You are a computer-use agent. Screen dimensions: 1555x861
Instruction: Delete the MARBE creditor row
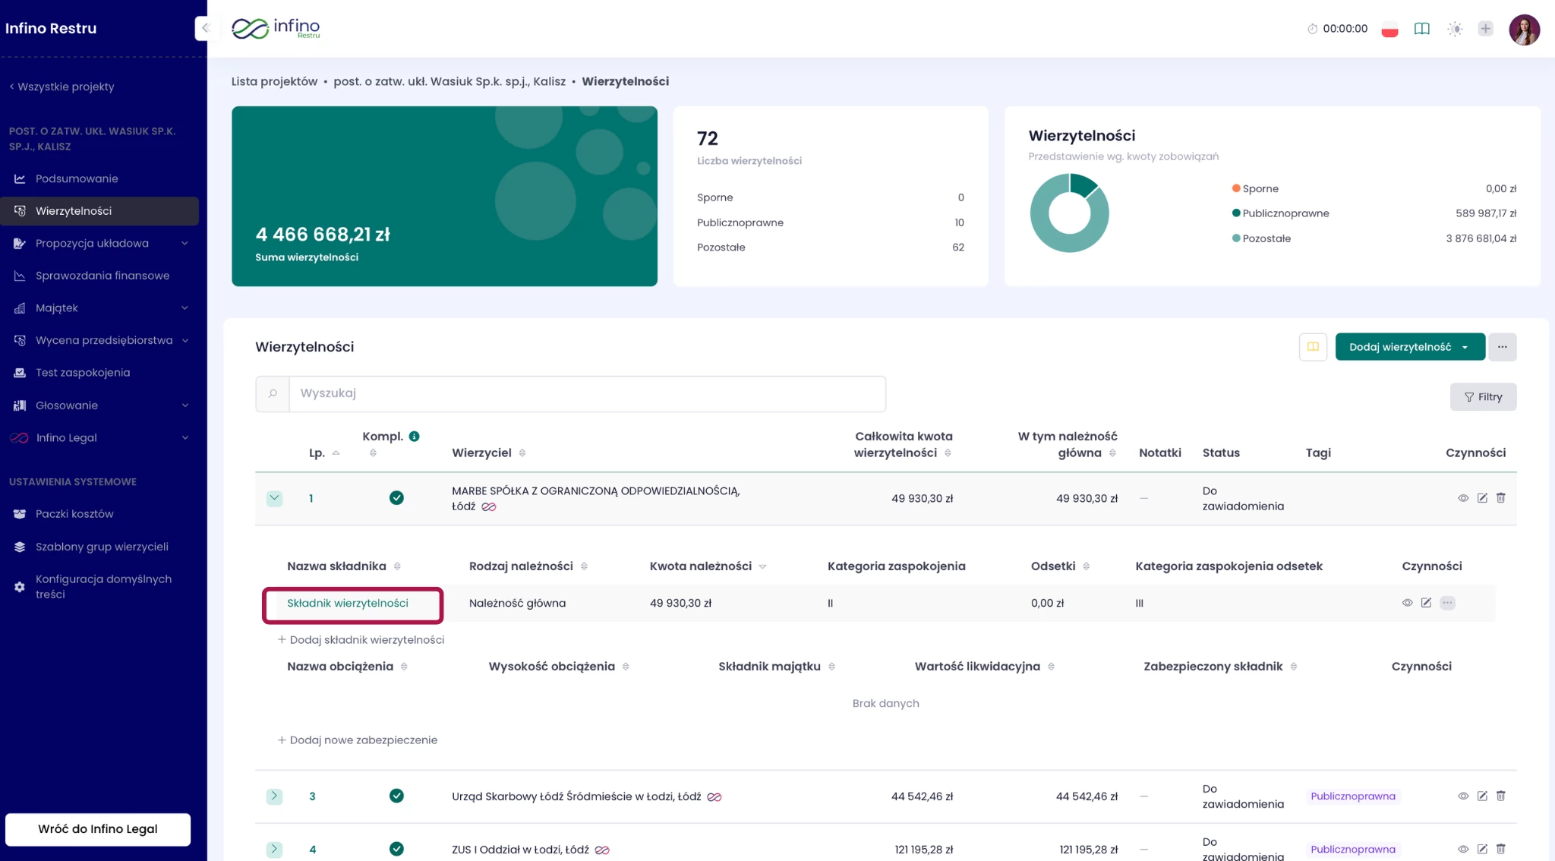(x=1500, y=498)
